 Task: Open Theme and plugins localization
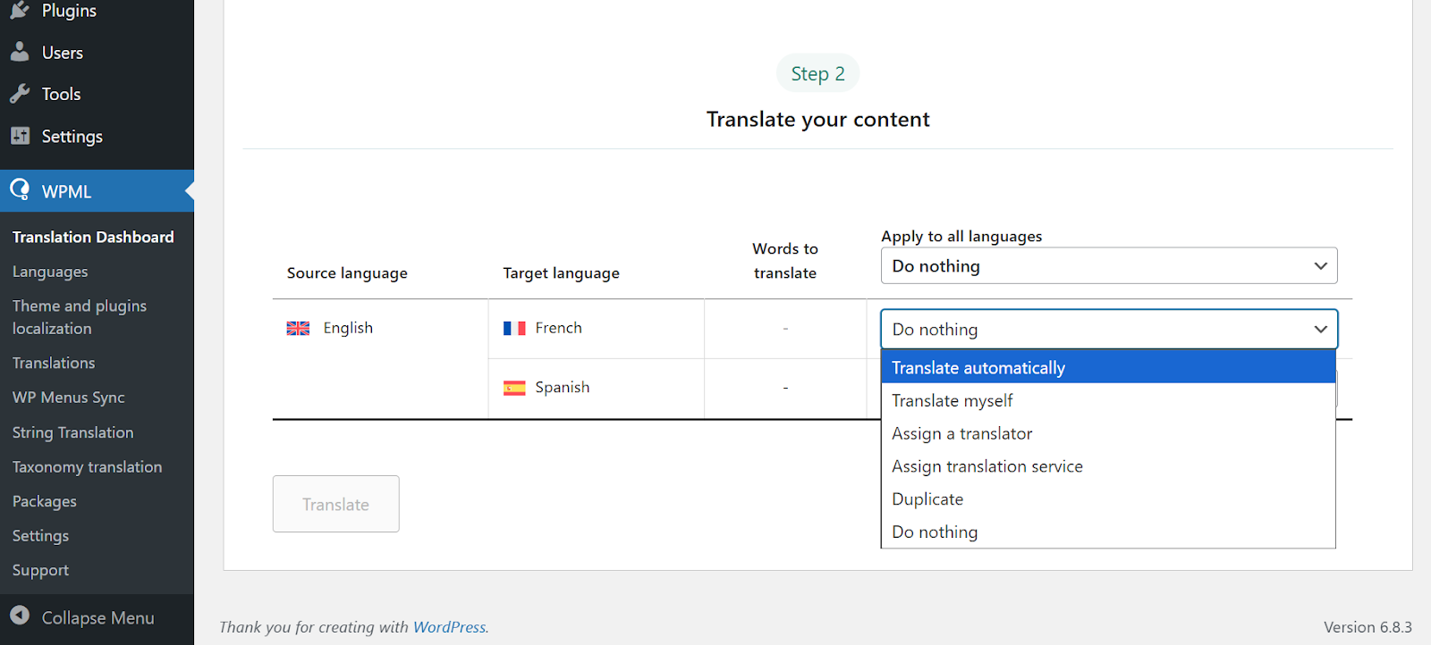coord(80,317)
